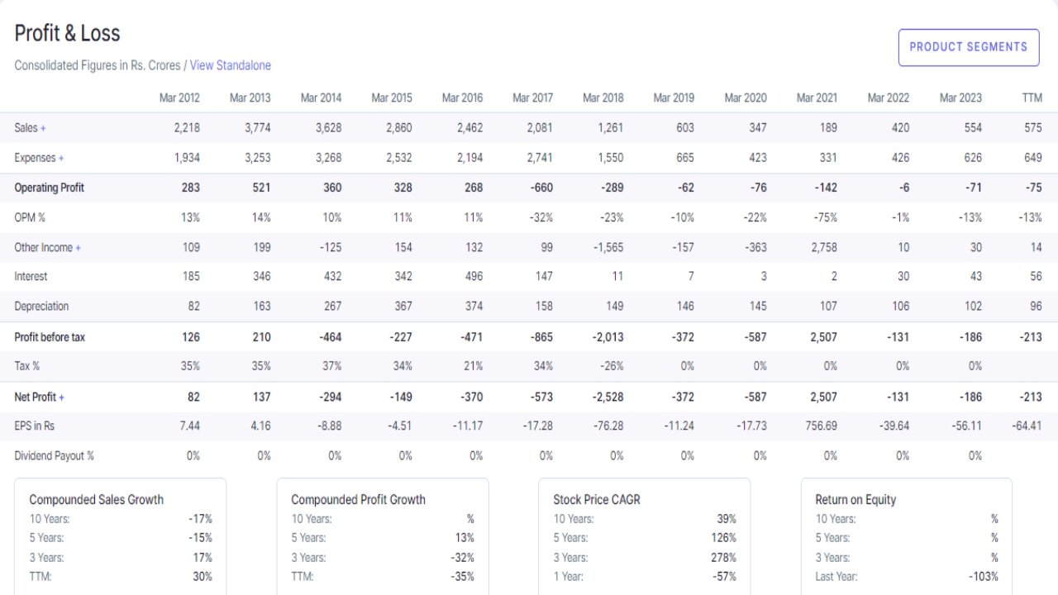The width and height of the screenshot is (1058, 595).
Task: Expand the Expenses row breakdown
Action: click(x=61, y=158)
